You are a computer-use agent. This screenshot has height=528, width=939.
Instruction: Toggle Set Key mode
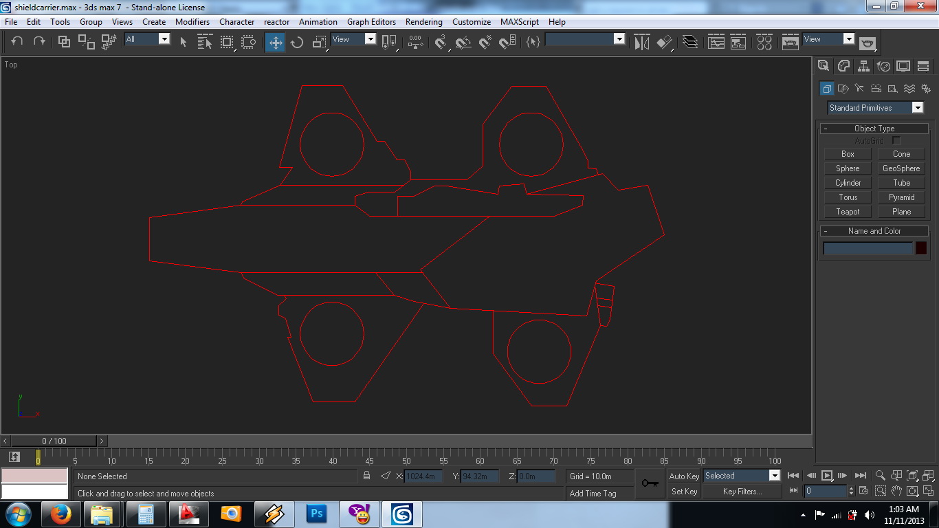[x=684, y=492]
